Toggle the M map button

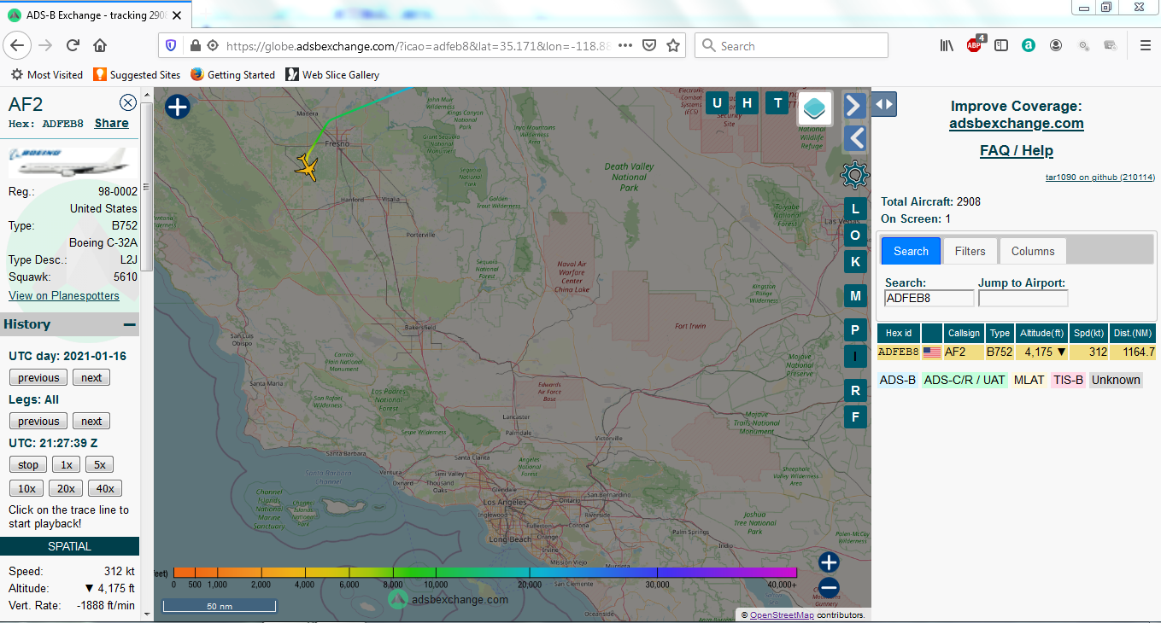[855, 296]
